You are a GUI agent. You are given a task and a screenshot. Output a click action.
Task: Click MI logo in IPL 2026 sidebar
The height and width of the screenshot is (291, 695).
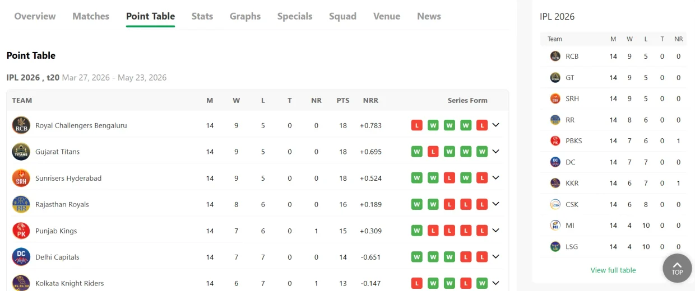click(555, 225)
